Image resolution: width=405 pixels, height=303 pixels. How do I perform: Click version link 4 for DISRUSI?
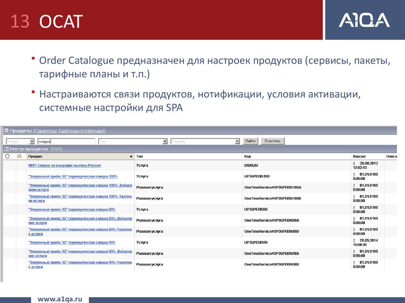[x=354, y=163]
